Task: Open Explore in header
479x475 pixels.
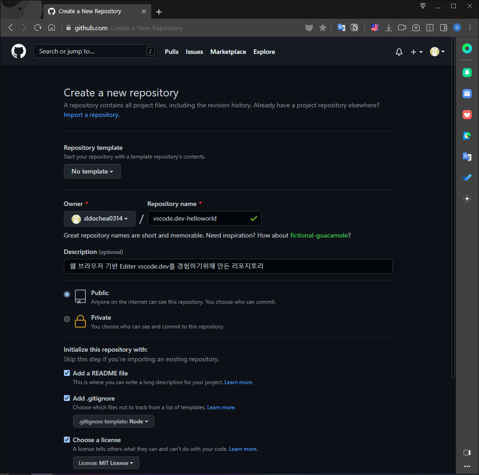Action: (x=264, y=52)
